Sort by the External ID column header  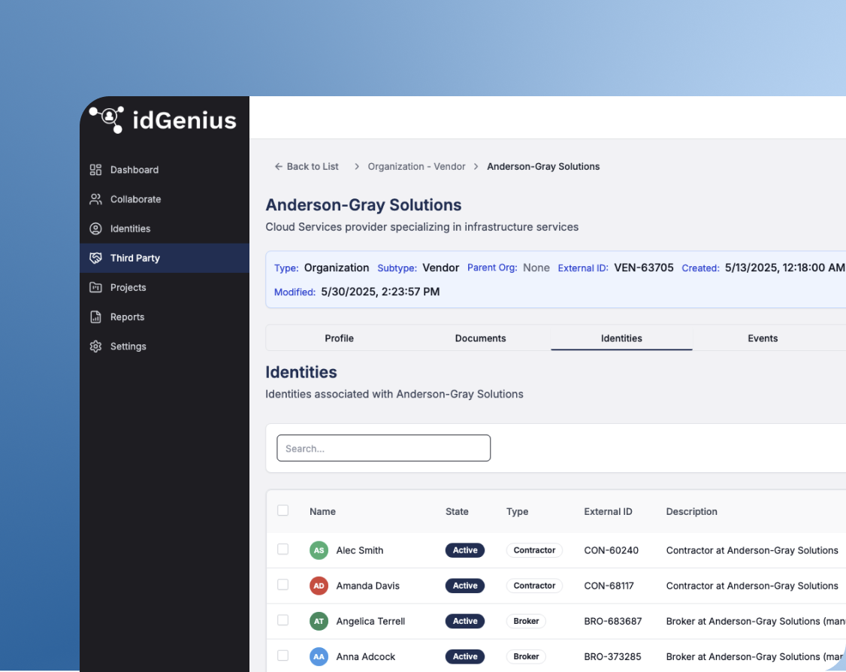point(608,511)
